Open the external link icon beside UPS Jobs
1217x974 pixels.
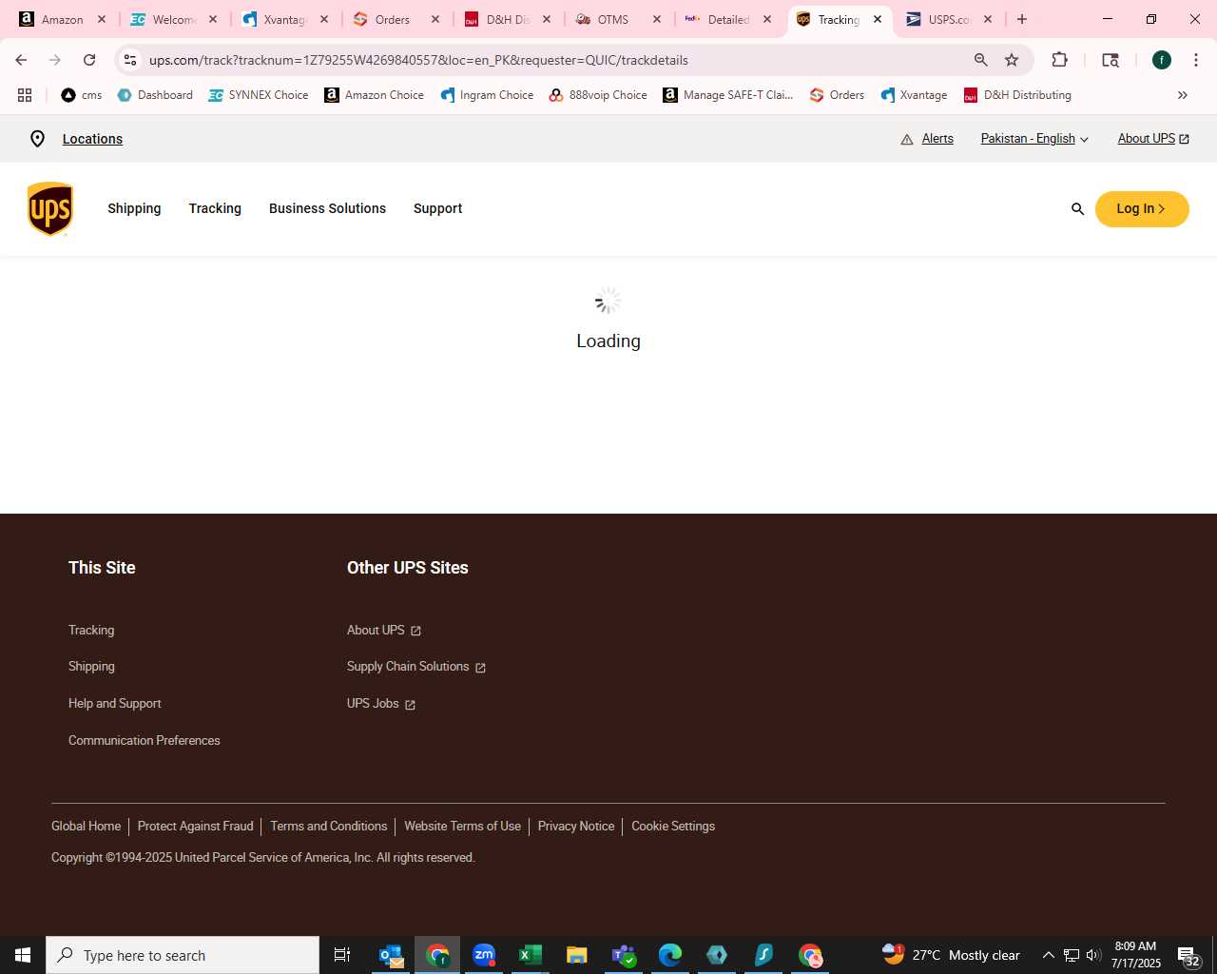click(411, 705)
